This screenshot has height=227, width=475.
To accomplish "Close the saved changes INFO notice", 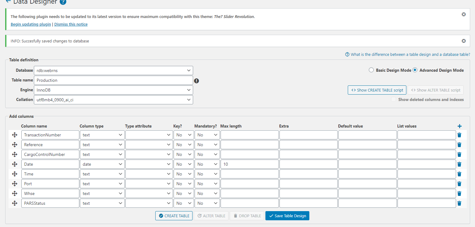I will coord(464,41).
